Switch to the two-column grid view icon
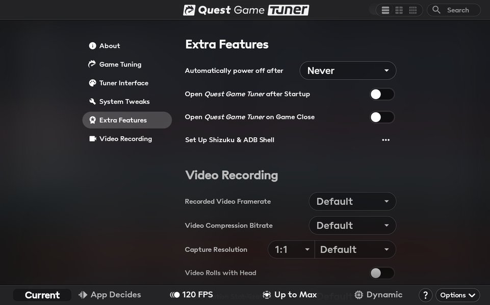The image size is (490, 305). [x=399, y=10]
